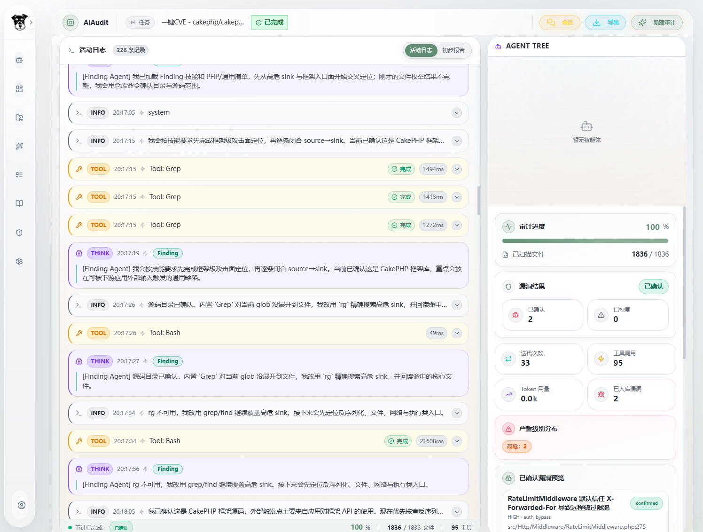Click the confirmed badge on RateLimitMiddleware
The image size is (703, 532).
647,503
